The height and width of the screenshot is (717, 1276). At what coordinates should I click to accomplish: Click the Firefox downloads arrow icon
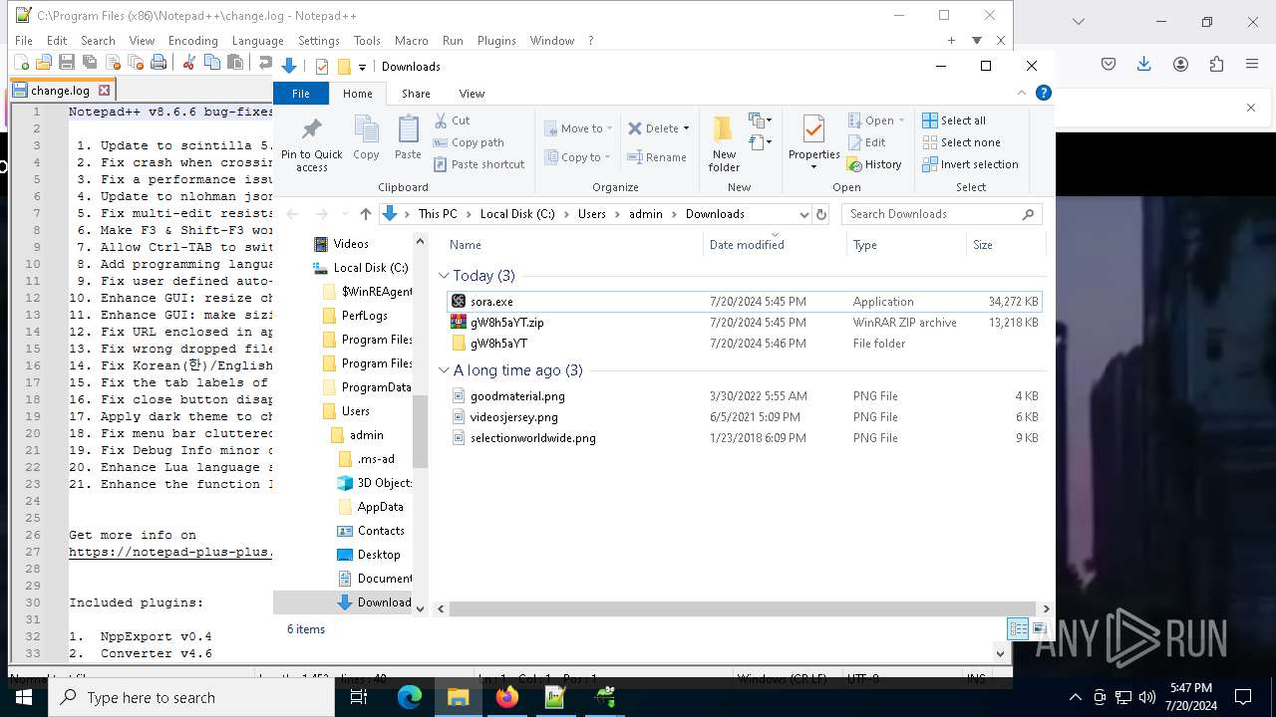(1144, 64)
